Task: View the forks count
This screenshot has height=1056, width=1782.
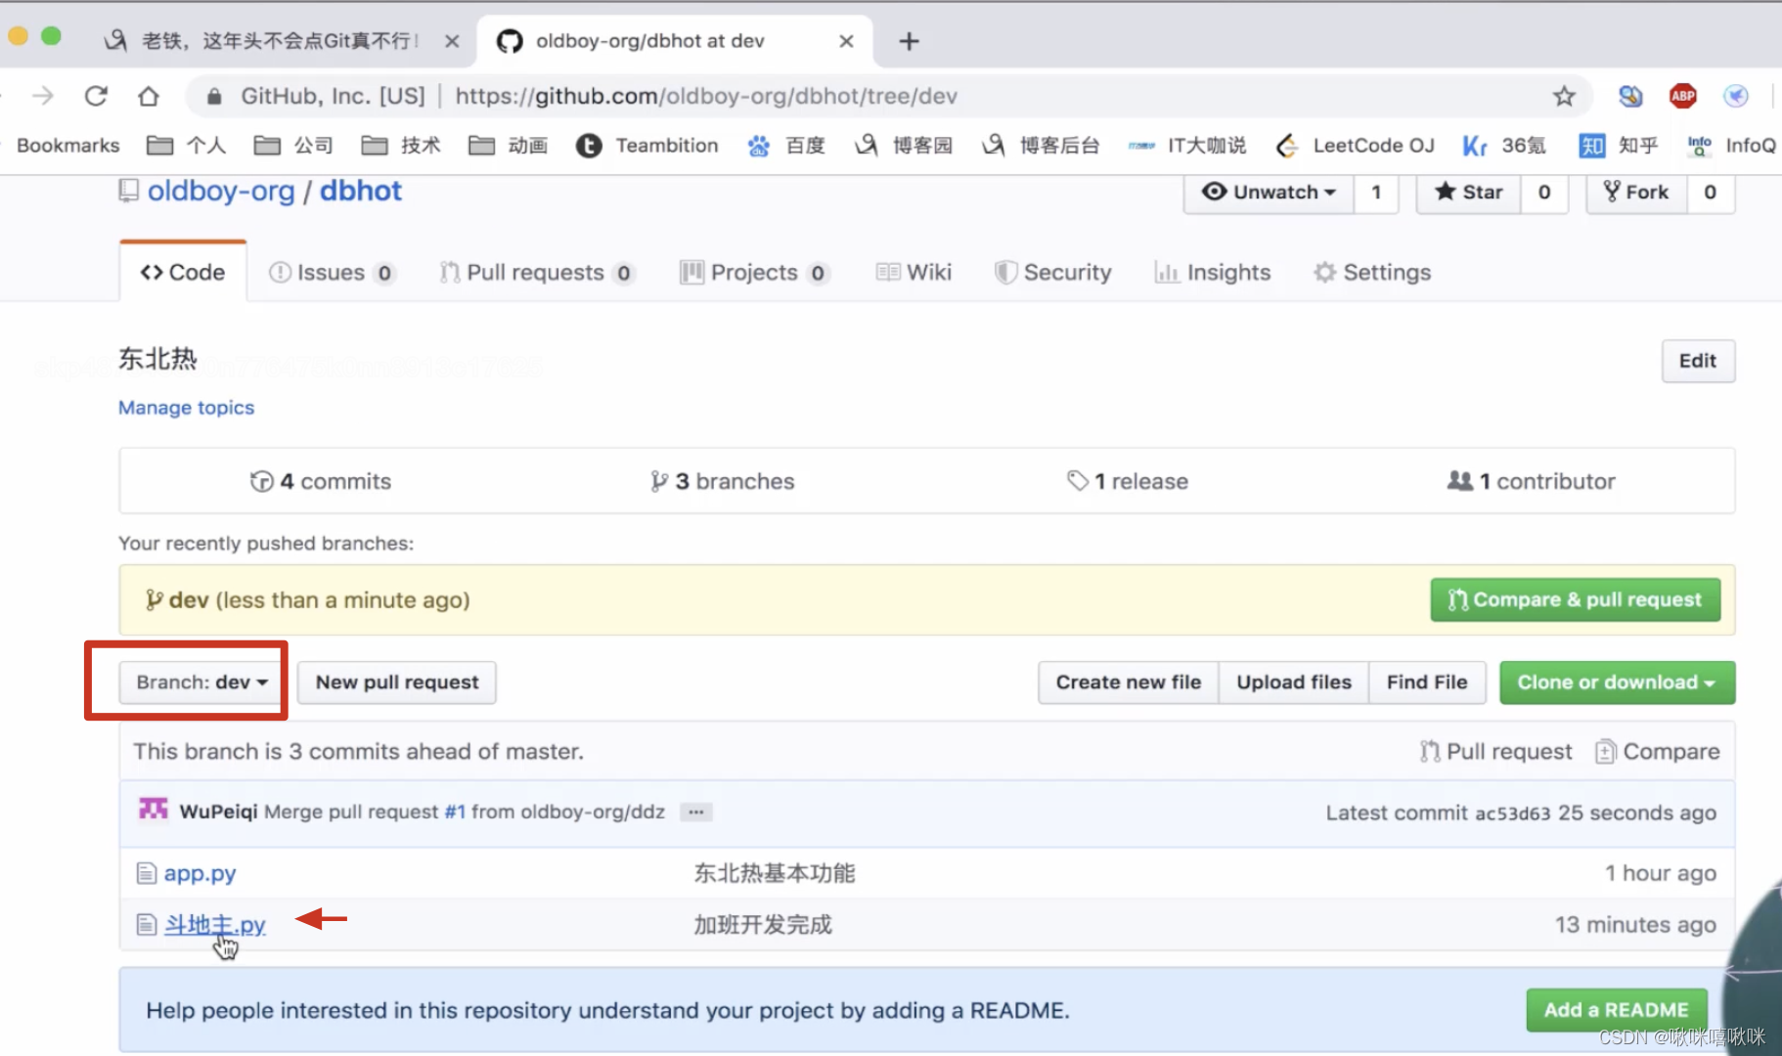Action: click(1710, 192)
